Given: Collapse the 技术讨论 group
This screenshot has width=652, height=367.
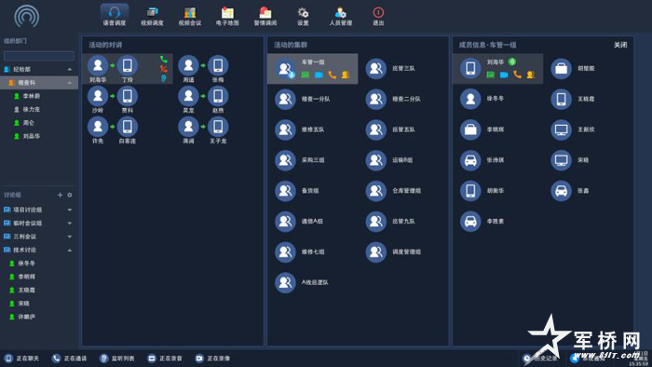Looking at the screenshot, I should pyautogui.click(x=70, y=251).
